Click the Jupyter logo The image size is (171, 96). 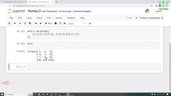(17, 11)
